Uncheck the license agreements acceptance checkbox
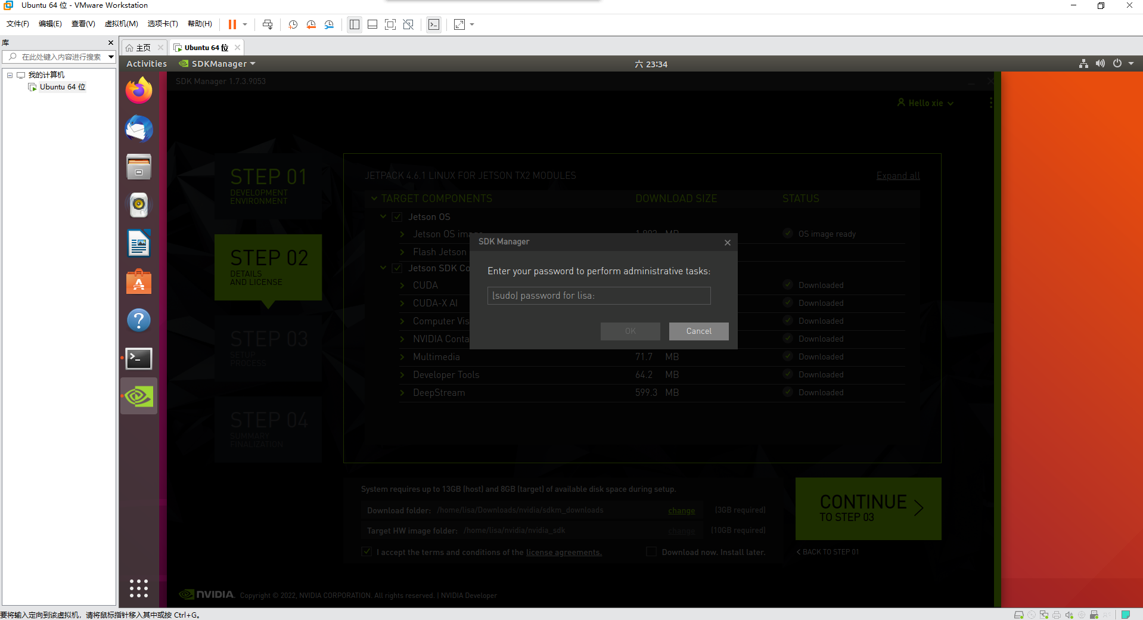Image resolution: width=1143 pixels, height=620 pixels. tap(366, 551)
